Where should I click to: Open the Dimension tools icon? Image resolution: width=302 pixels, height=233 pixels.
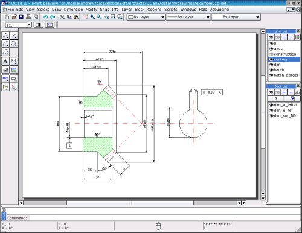pos(14,62)
